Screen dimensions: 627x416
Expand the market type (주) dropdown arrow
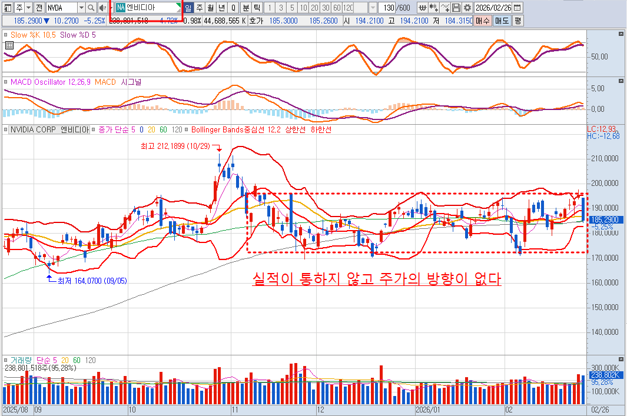(x=28, y=8)
